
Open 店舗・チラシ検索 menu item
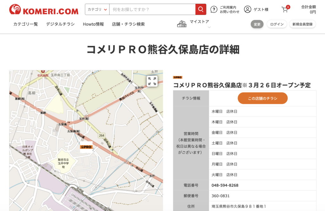tap(128, 24)
